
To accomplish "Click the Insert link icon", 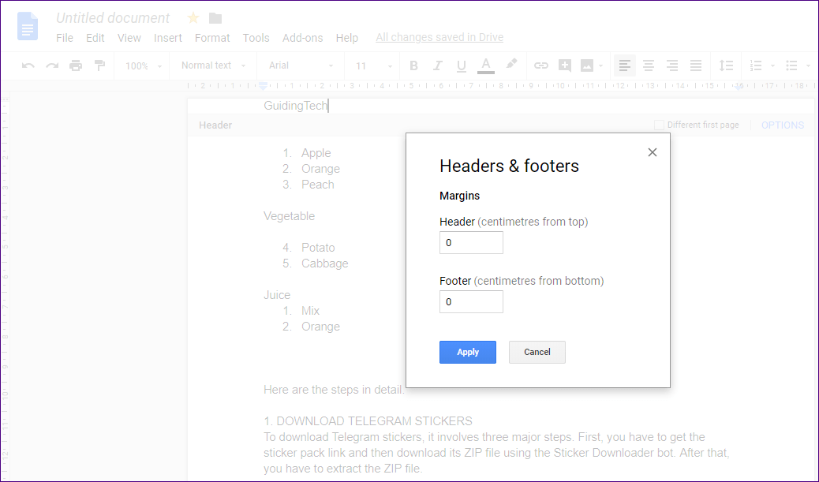I will [540, 65].
